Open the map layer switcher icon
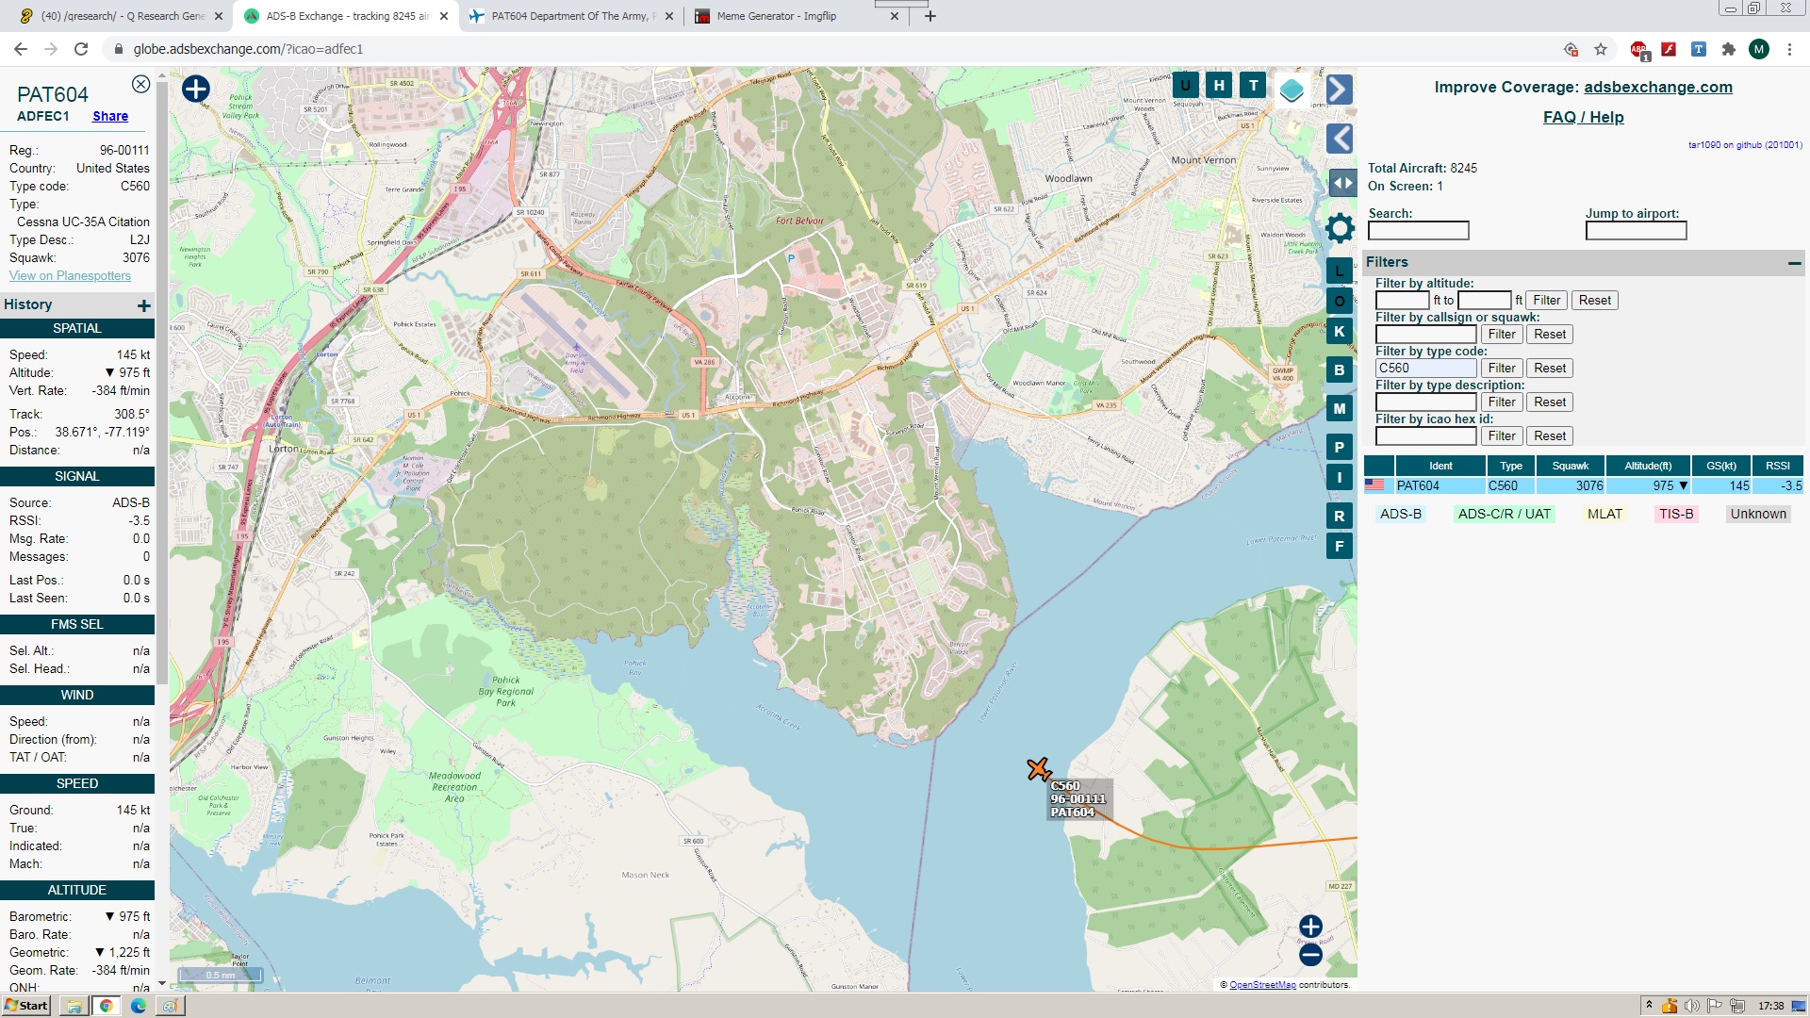 pos(1292,90)
